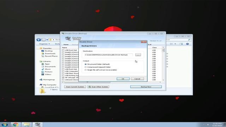Cancel the Backup Drivers dialog
Viewport: 226px width, 127px height.
[137, 79]
